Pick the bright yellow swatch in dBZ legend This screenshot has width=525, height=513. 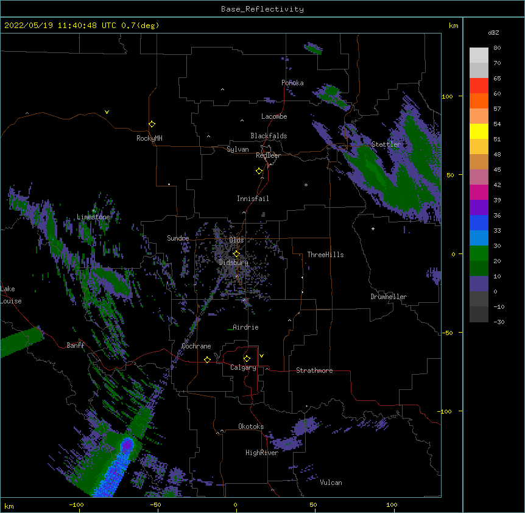pos(479,131)
